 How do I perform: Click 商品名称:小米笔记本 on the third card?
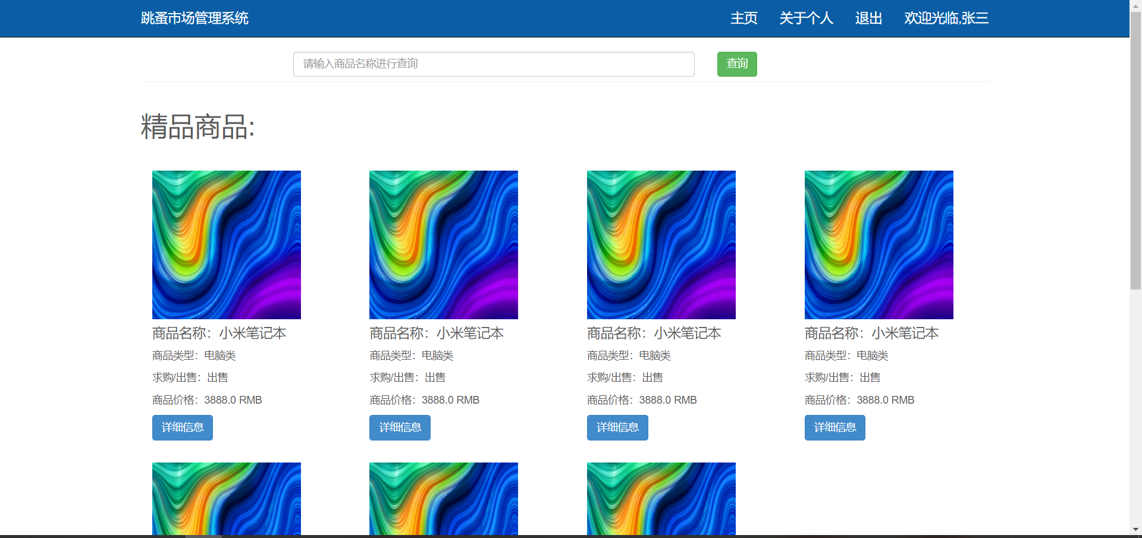click(x=654, y=334)
